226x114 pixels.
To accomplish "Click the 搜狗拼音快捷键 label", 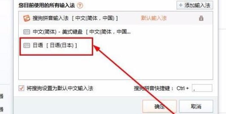I will 154,88.
